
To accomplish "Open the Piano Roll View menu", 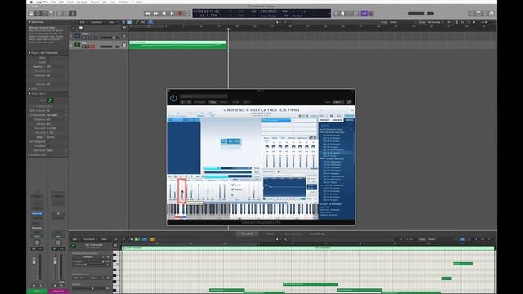I will [104, 239].
